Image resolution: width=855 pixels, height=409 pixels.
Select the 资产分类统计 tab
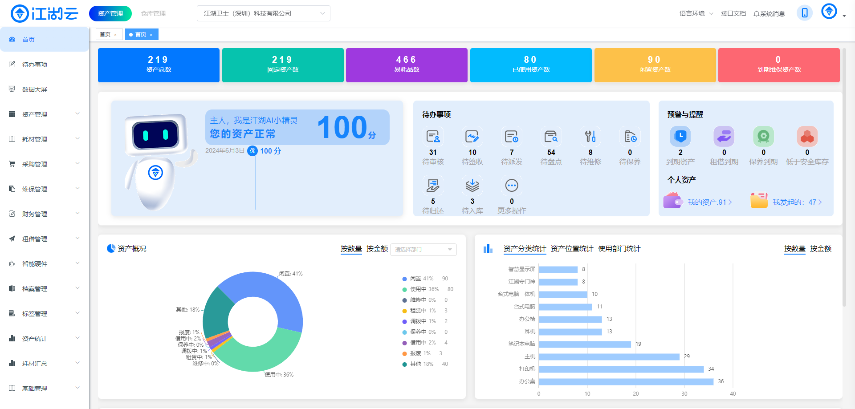click(525, 249)
